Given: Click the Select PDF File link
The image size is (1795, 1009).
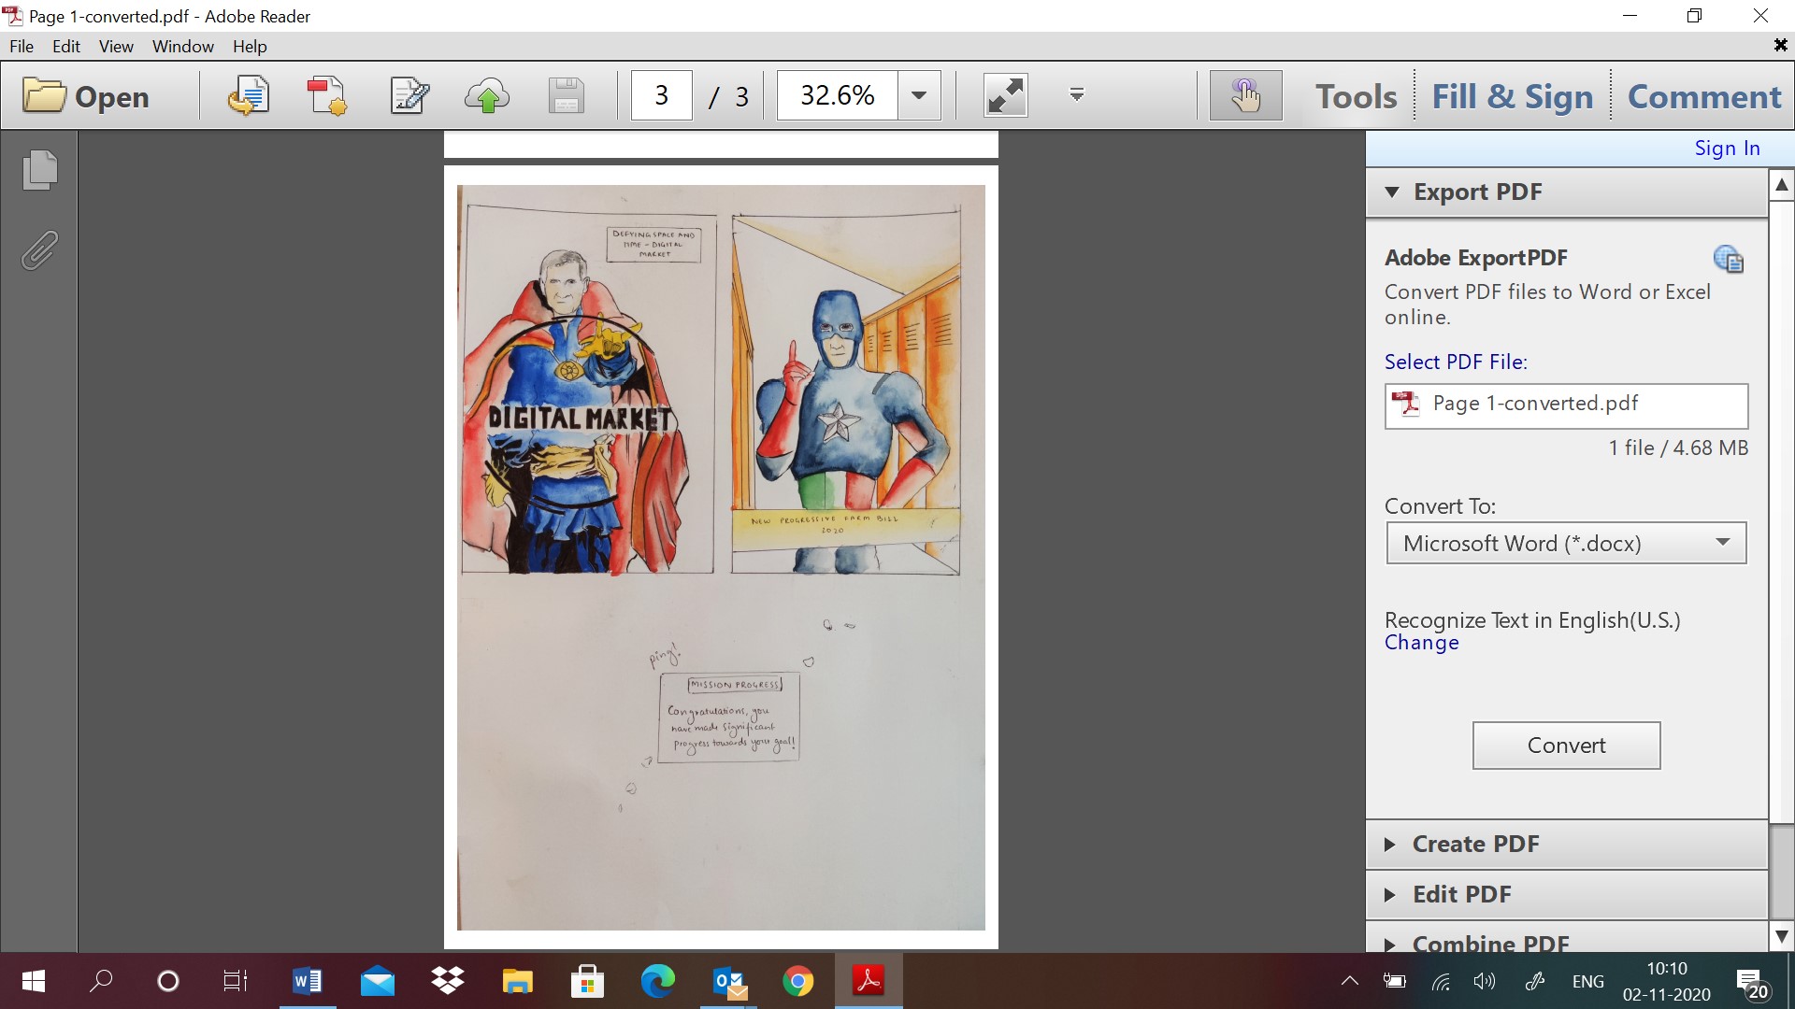Looking at the screenshot, I should (1456, 362).
